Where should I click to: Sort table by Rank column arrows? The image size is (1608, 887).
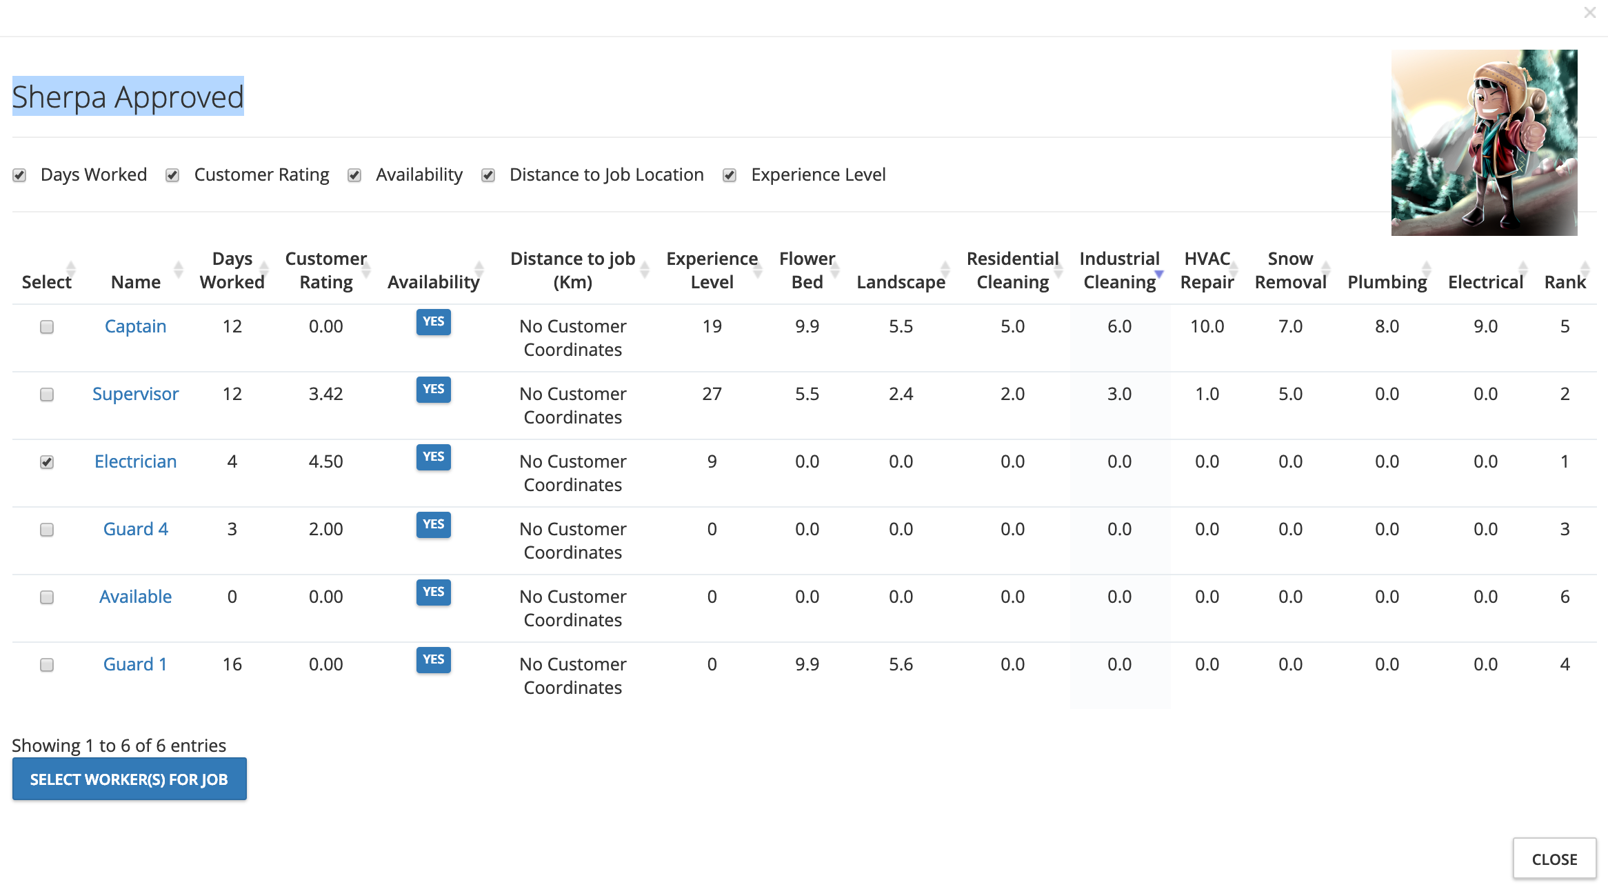1585,270
